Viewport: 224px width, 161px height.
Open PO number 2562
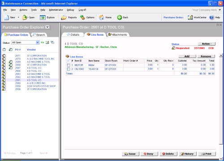click(18, 77)
